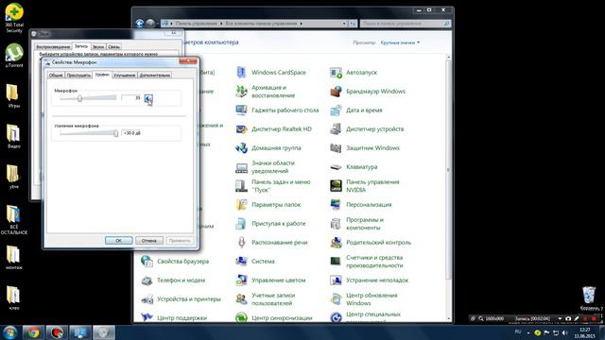Switch to Улучшения tab
Viewport: 605px width, 340px height.
point(124,76)
